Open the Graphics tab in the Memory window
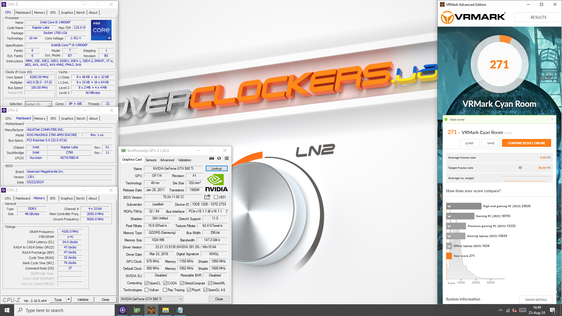Viewport: 562px width, 316px height. (66, 198)
